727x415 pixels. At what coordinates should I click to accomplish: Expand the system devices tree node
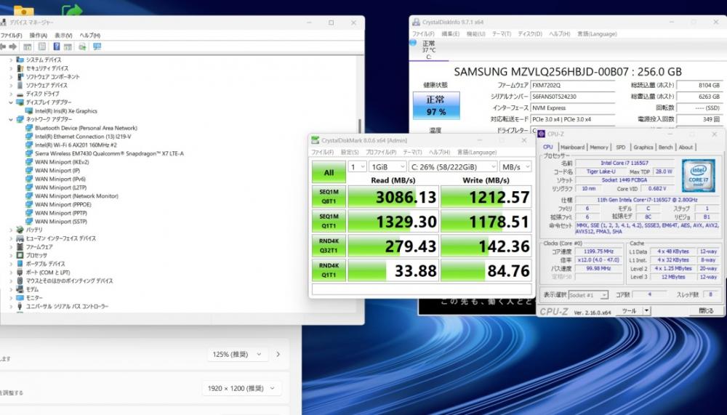11,60
